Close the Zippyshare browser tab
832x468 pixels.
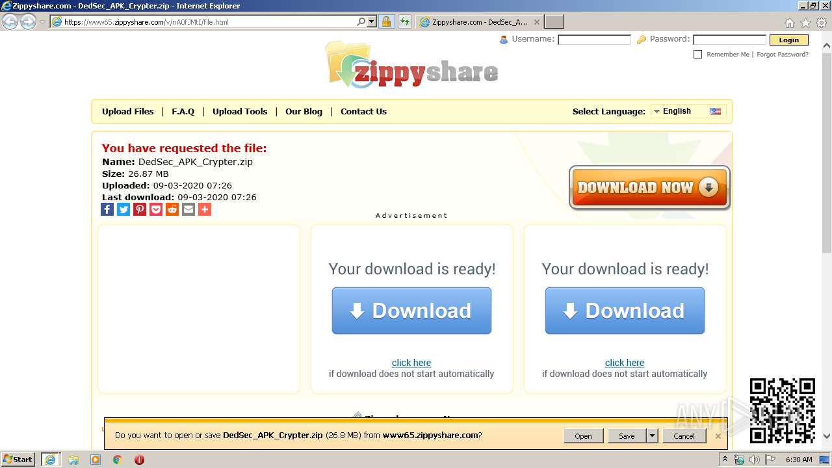(536, 21)
